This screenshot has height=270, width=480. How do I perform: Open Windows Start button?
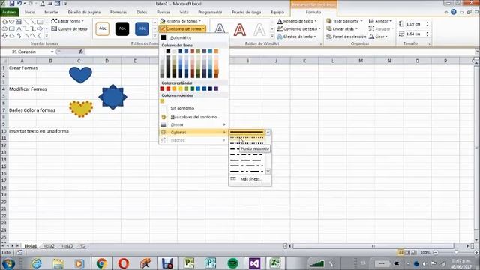click(x=8, y=263)
